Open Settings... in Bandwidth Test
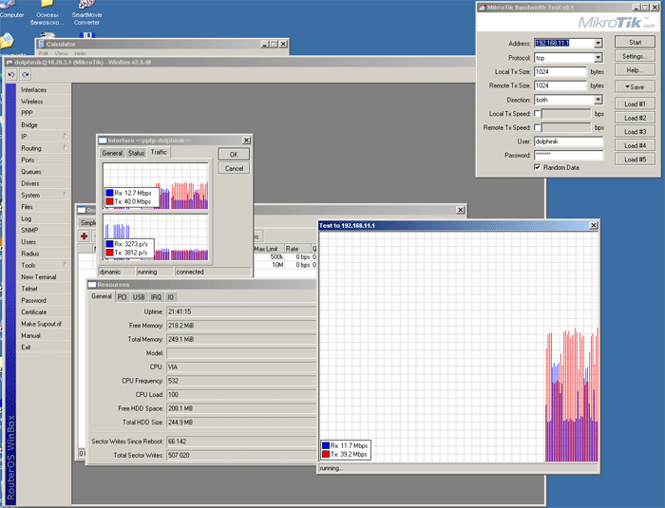Screen dimensions: 665x508 pyautogui.click(x=635, y=56)
